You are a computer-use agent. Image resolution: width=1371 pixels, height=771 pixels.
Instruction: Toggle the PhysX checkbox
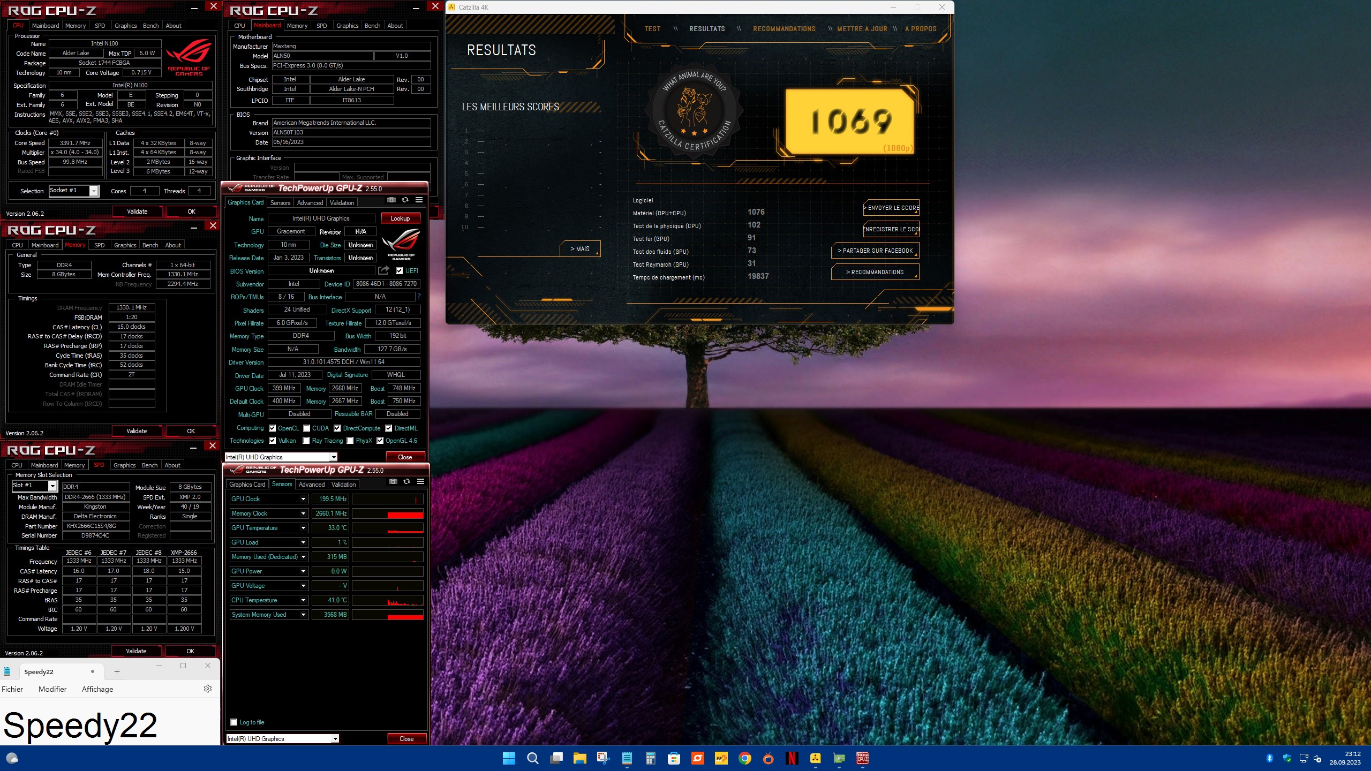pos(350,440)
